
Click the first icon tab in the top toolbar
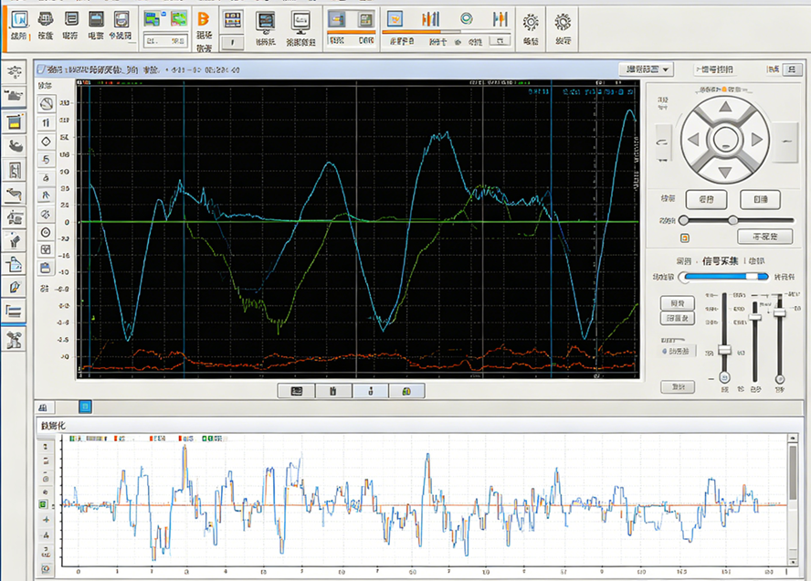[x=18, y=20]
